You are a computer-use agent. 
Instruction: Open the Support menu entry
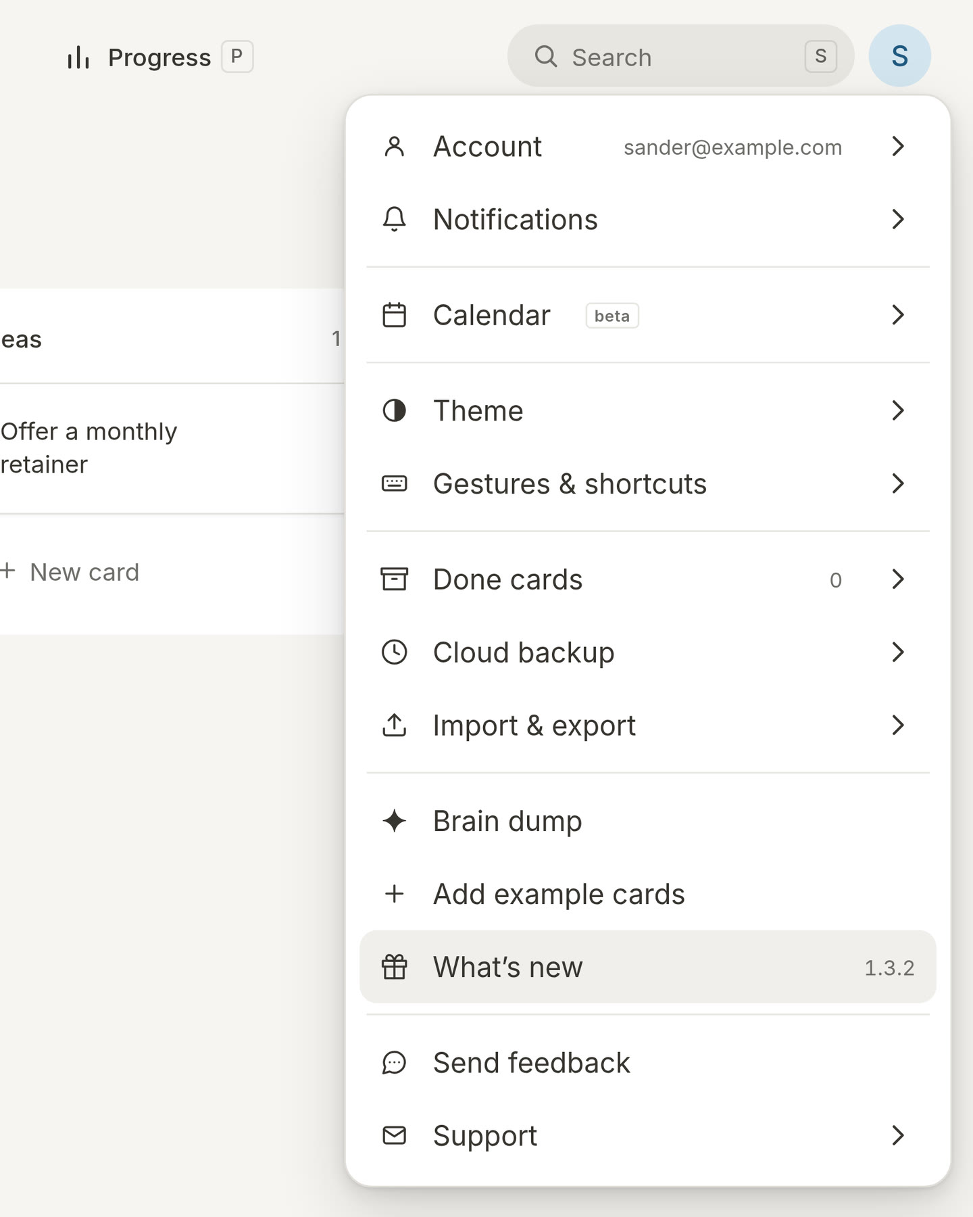coord(647,1135)
